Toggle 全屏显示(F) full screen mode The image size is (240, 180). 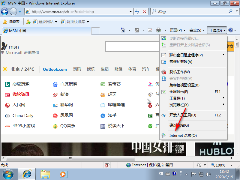(x=179, y=92)
